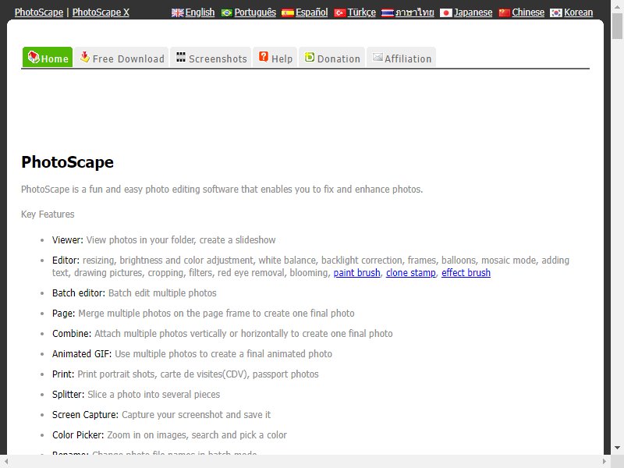Screen dimensions: 624x468
Task: Open the effect brush link
Action: [x=466, y=272]
